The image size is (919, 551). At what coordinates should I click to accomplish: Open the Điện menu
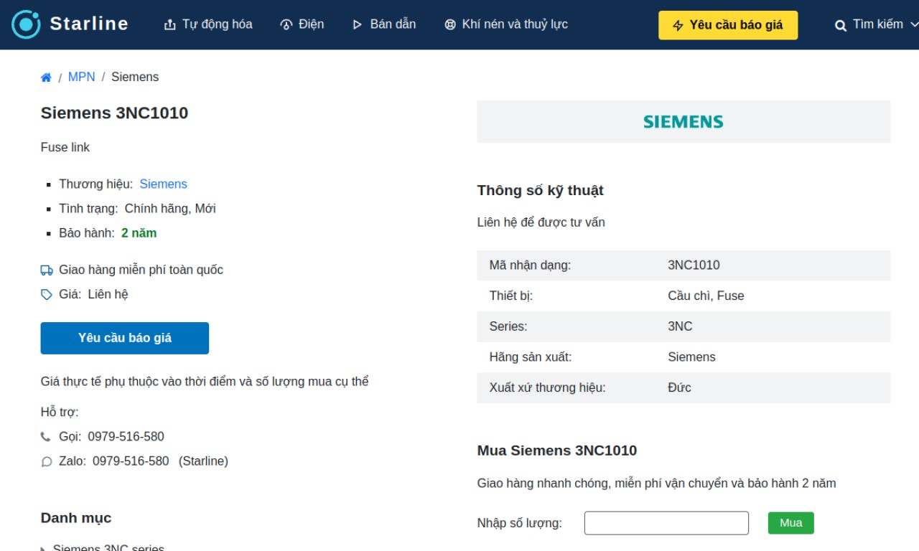(302, 24)
